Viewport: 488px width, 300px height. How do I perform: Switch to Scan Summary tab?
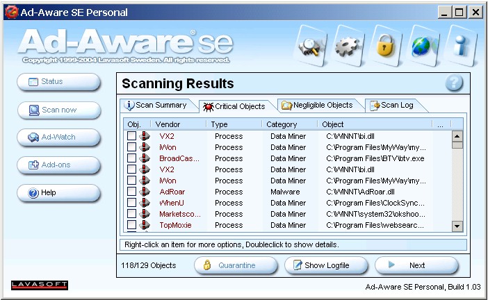tap(158, 106)
